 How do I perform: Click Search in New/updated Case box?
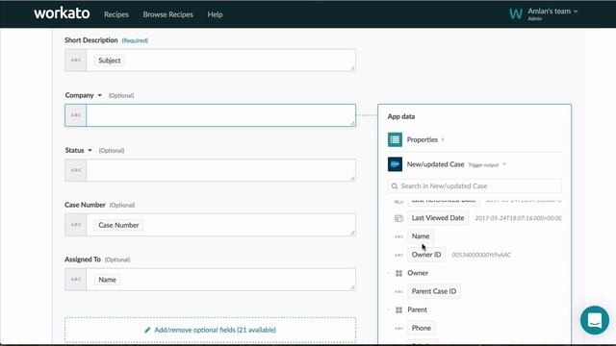tap(475, 185)
